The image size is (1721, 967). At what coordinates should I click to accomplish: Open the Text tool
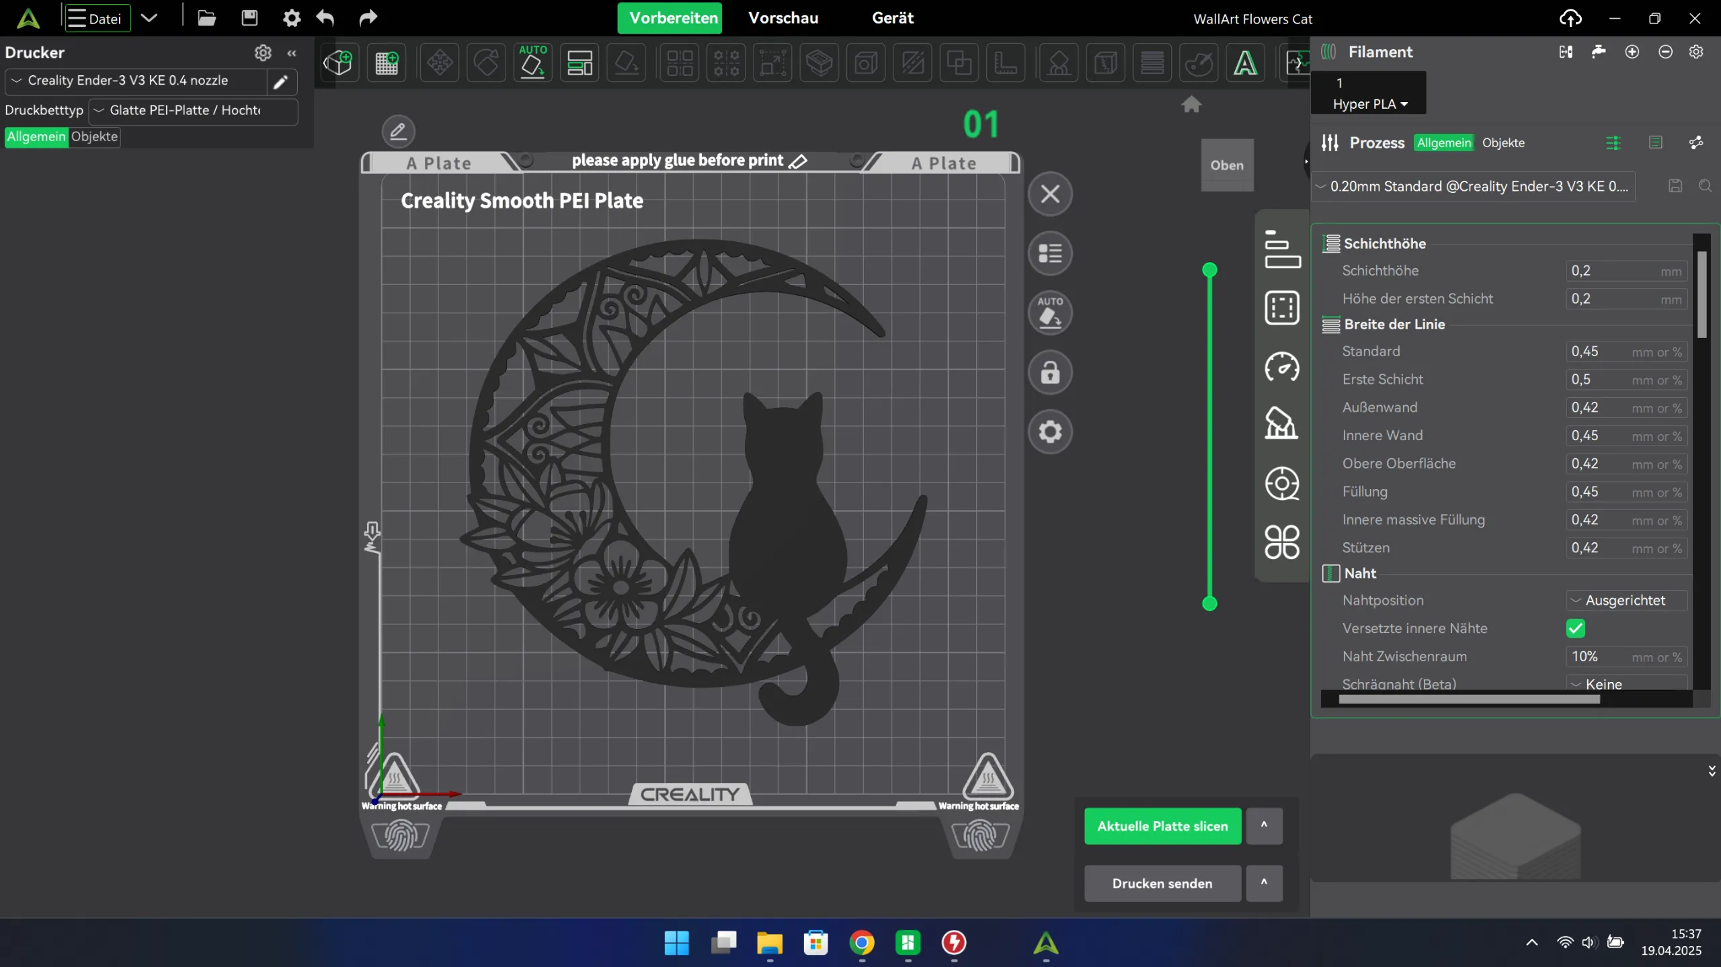(x=1246, y=62)
